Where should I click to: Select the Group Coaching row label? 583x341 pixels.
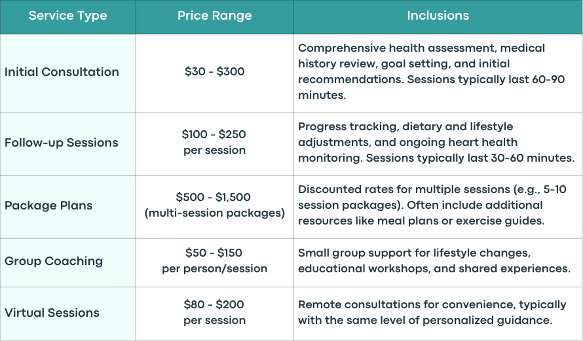pos(54,261)
